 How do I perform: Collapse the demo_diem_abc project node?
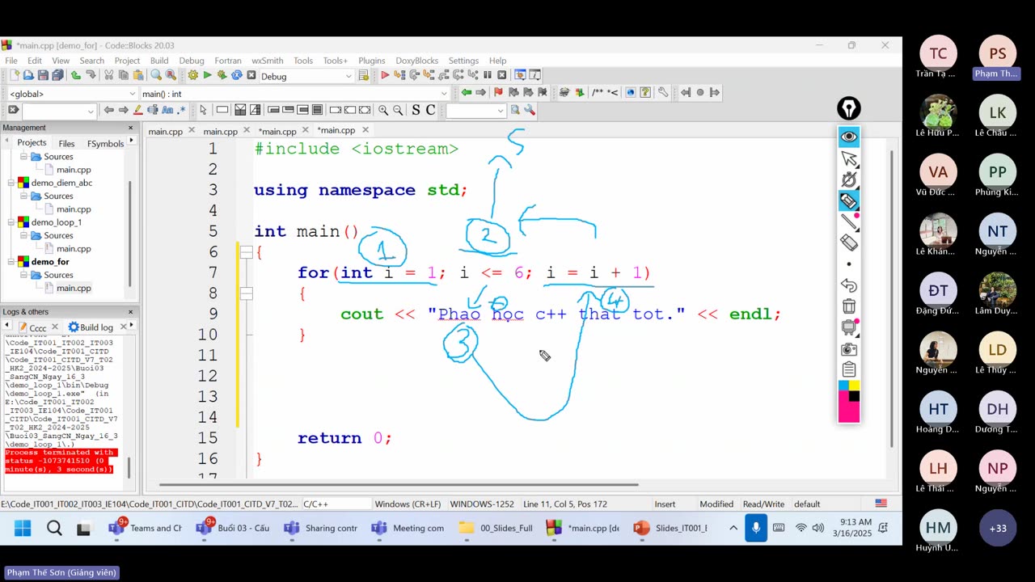coord(11,183)
